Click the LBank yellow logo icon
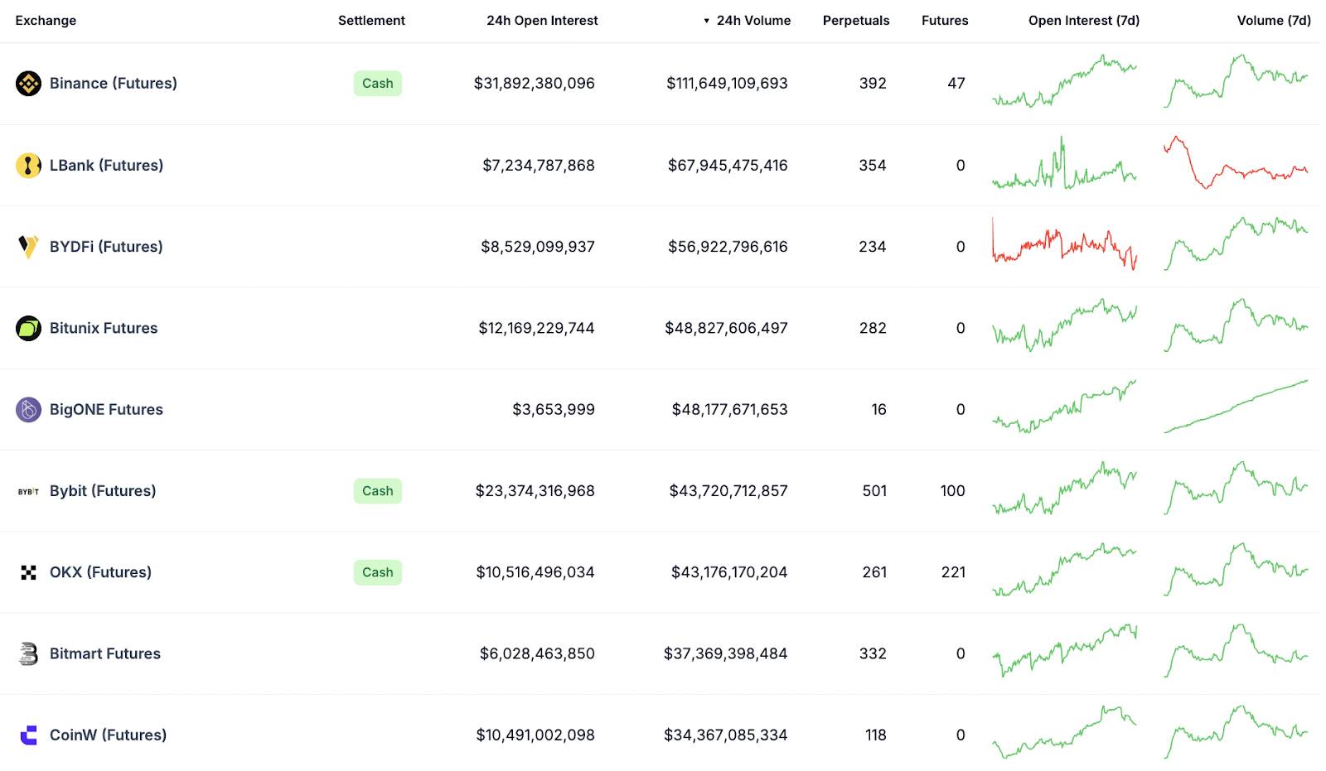1326x771 pixels. 28,166
